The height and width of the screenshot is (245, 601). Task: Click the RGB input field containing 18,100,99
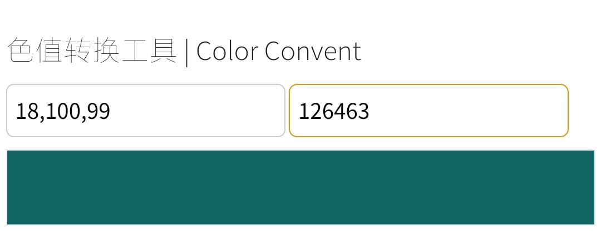[x=146, y=111]
